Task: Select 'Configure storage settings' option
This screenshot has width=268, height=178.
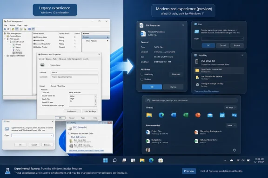Action: click(x=219, y=85)
